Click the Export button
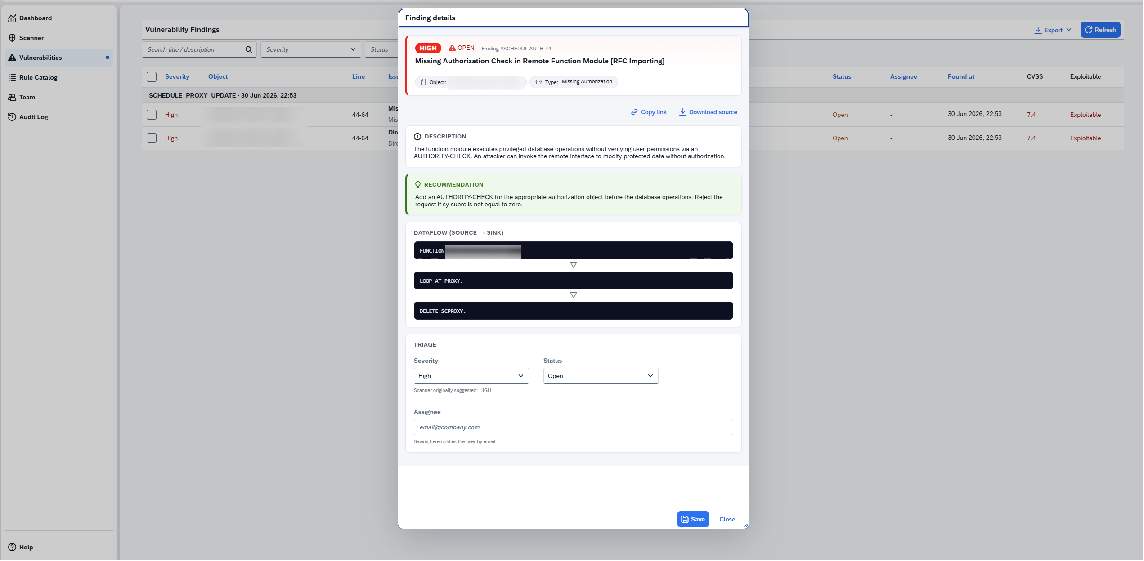This screenshot has width=1144, height=561. [x=1053, y=30]
